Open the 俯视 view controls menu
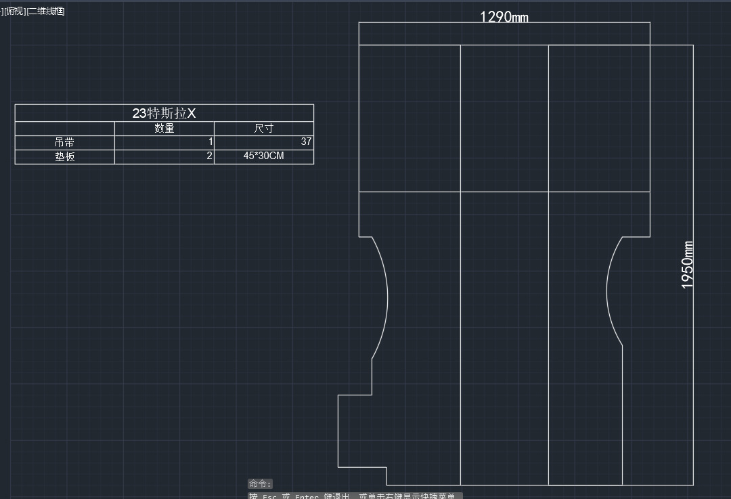731x499 pixels. coord(16,12)
